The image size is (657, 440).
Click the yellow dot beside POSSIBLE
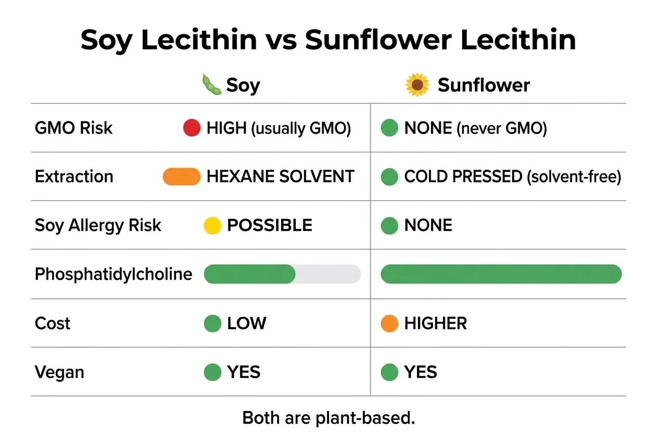tap(212, 225)
